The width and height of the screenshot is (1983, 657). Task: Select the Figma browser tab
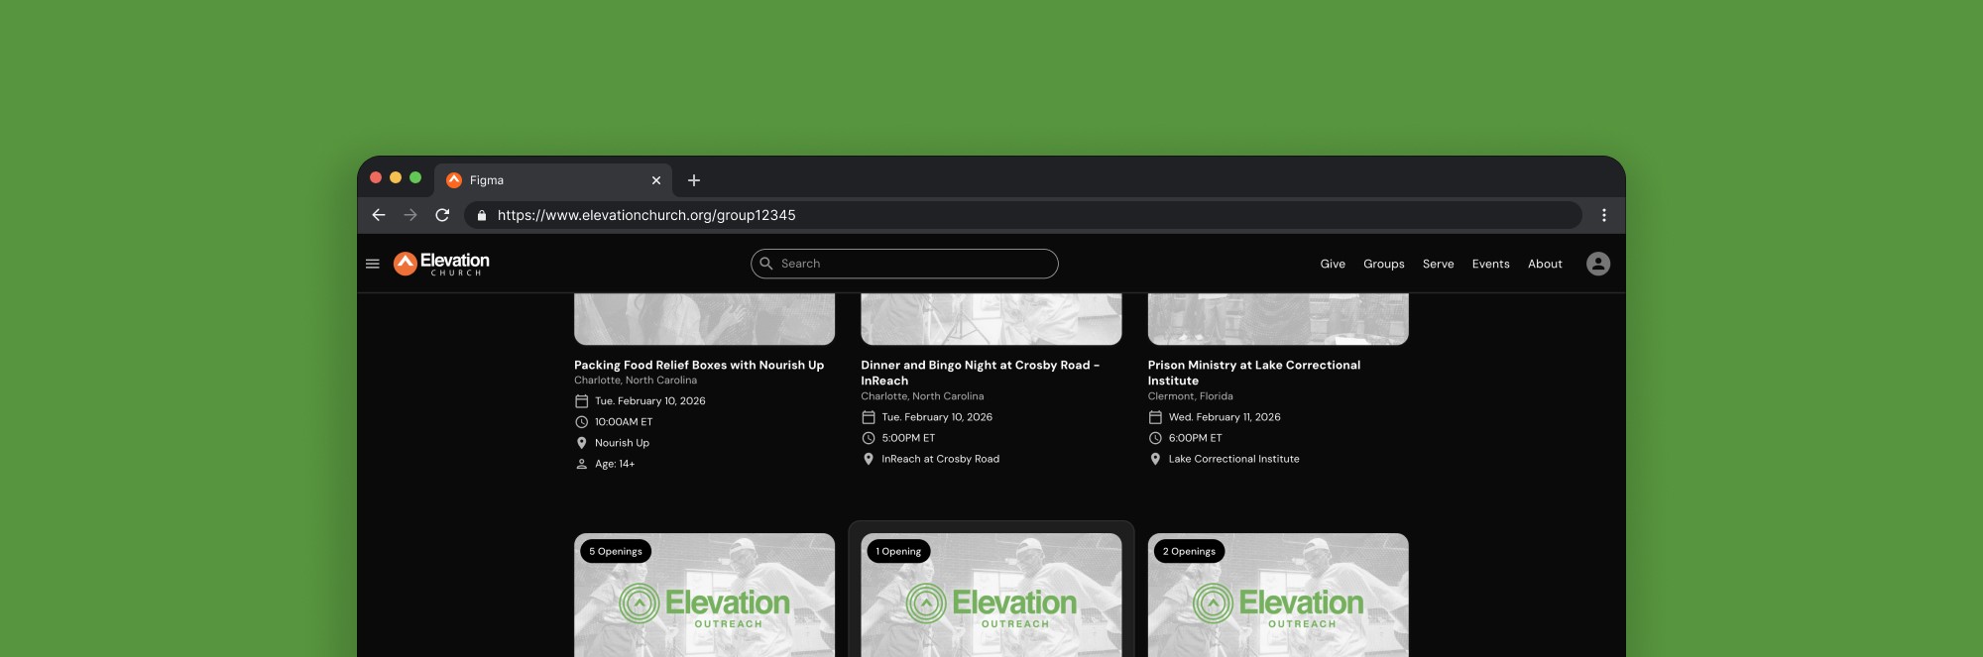point(553,180)
